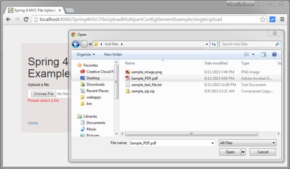Close the Open dialog with X
290x169 pixels.
[x=275, y=33]
